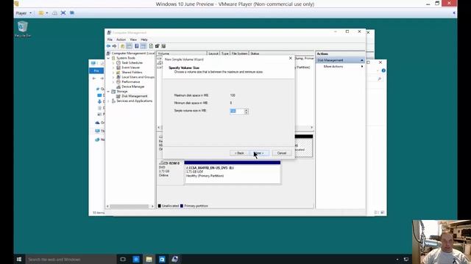The width and height of the screenshot is (471, 264).
Task: Click the Forward arrow in Computer Management toolbar
Action: coord(114,46)
